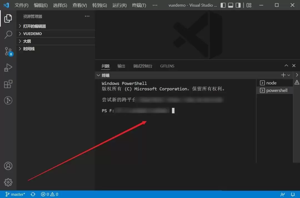Open the Explorer view in activity bar
The width and height of the screenshot is (300, 198).
pyautogui.click(x=8, y=18)
